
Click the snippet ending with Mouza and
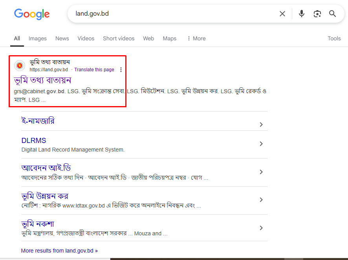click(x=94, y=233)
